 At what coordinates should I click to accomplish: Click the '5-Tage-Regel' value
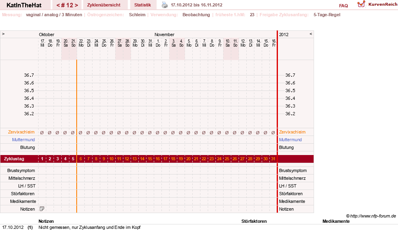pyautogui.click(x=327, y=15)
